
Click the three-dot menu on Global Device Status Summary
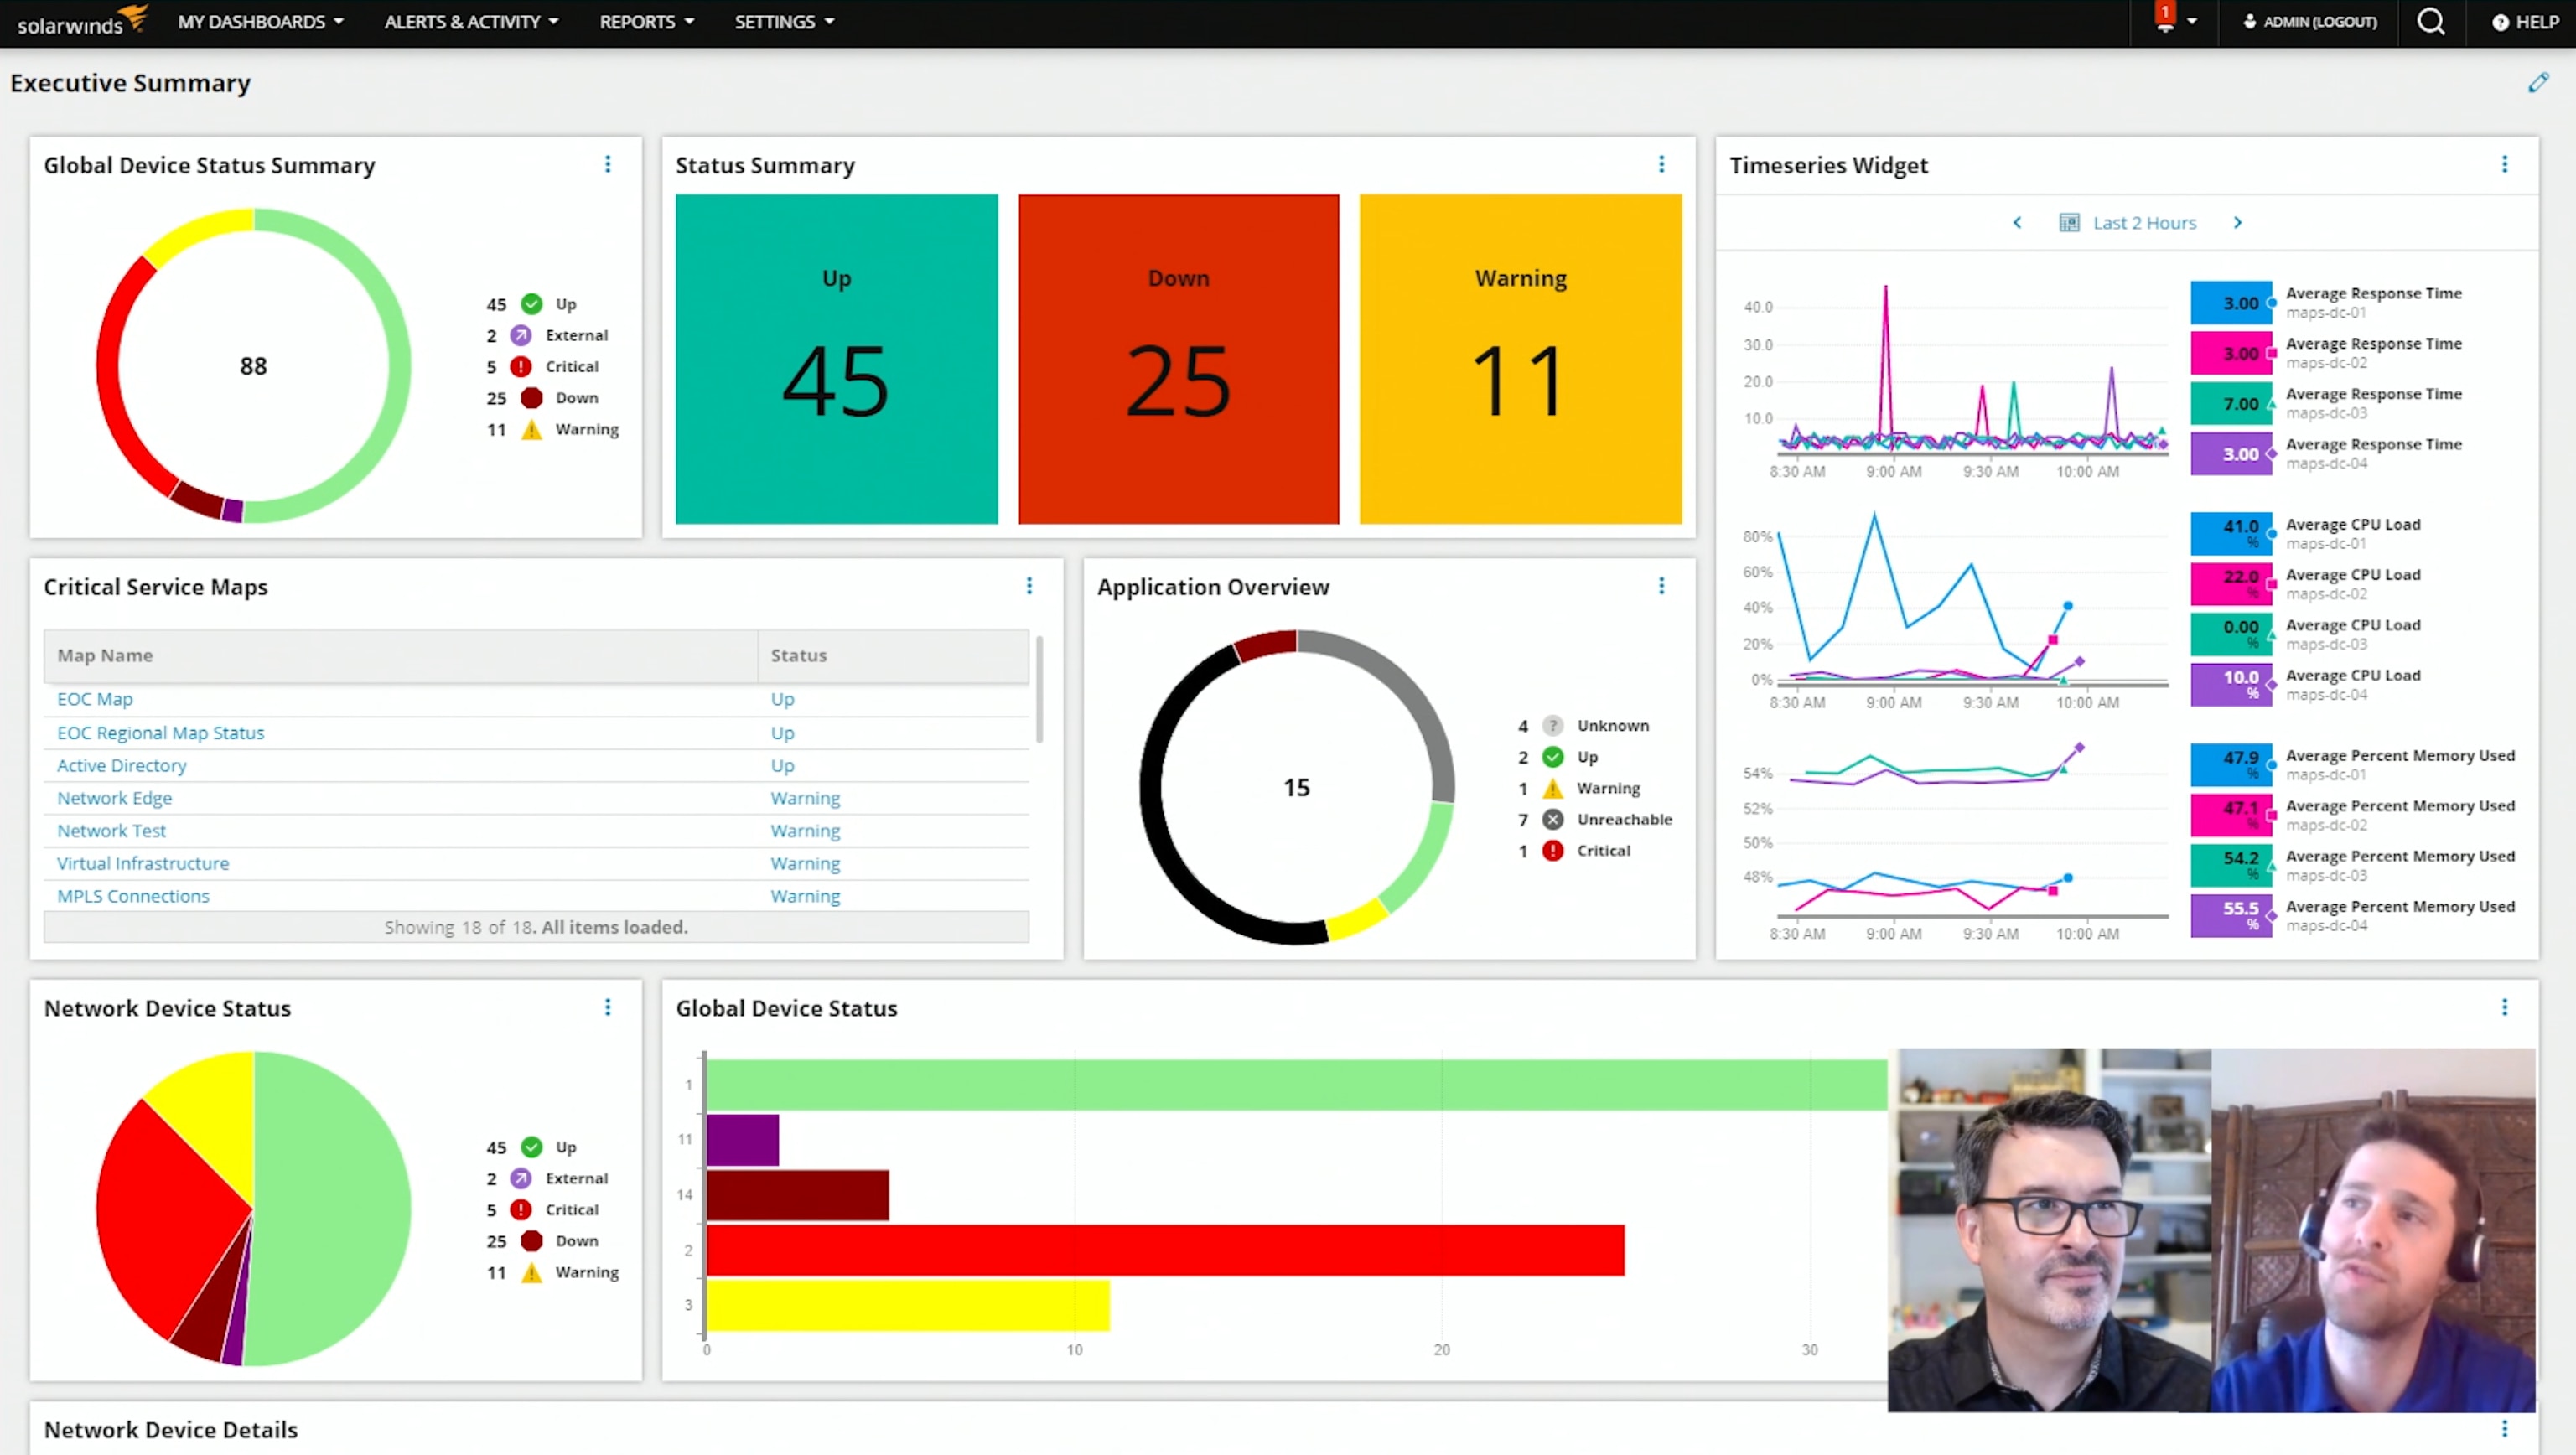click(607, 163)
